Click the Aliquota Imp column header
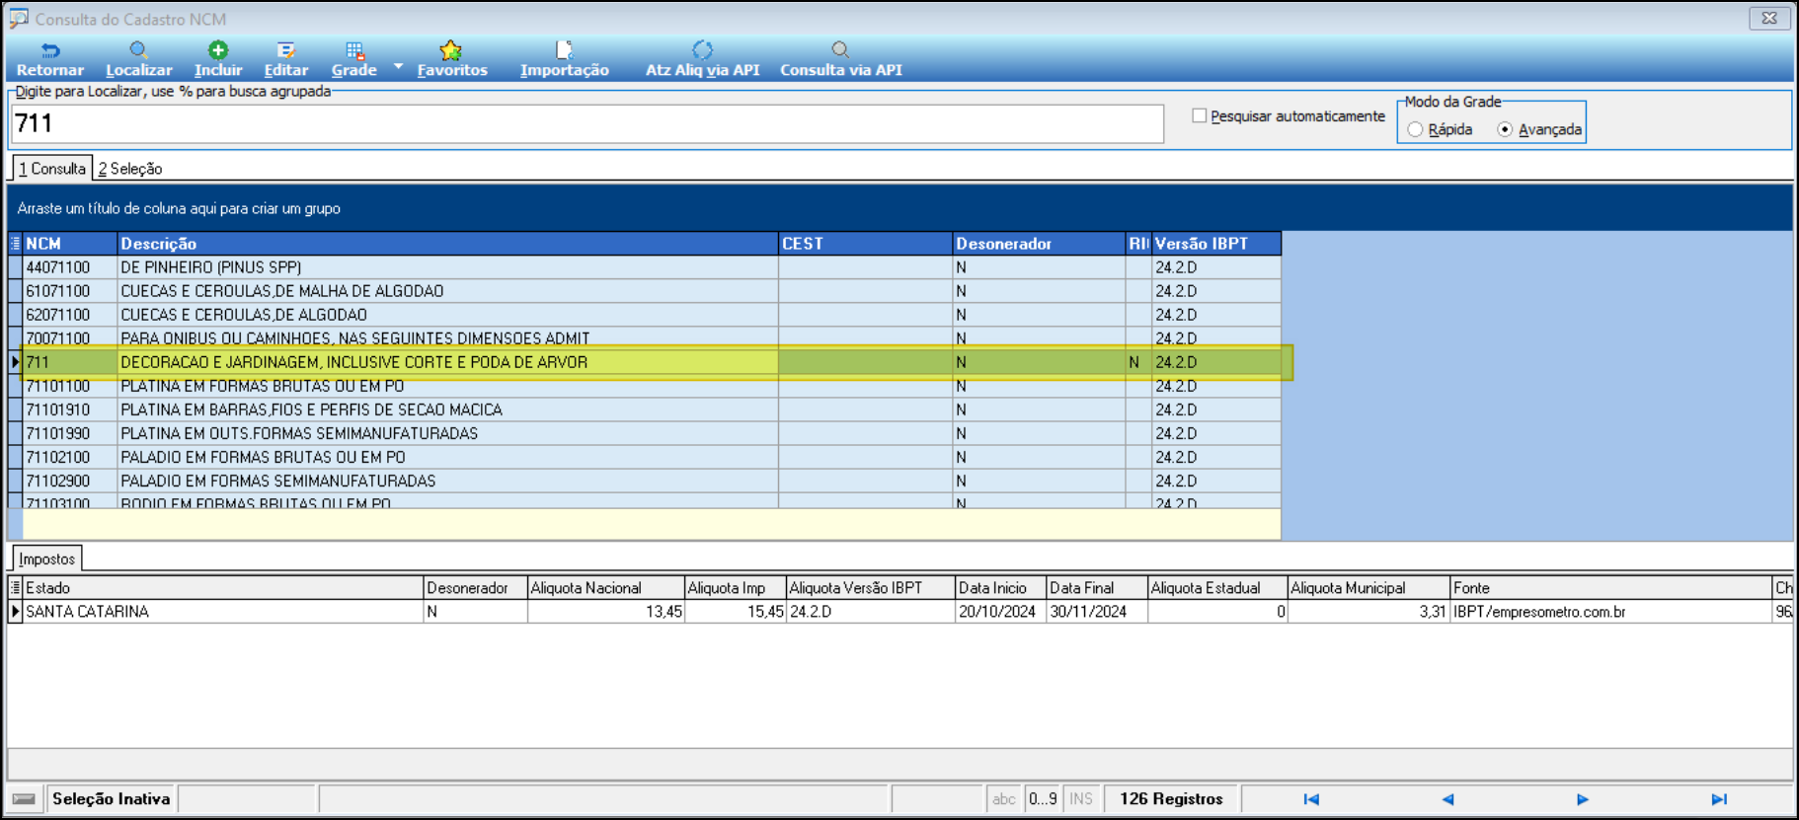Viewport: 1799px width, 820px height. [x=735, y=588]
